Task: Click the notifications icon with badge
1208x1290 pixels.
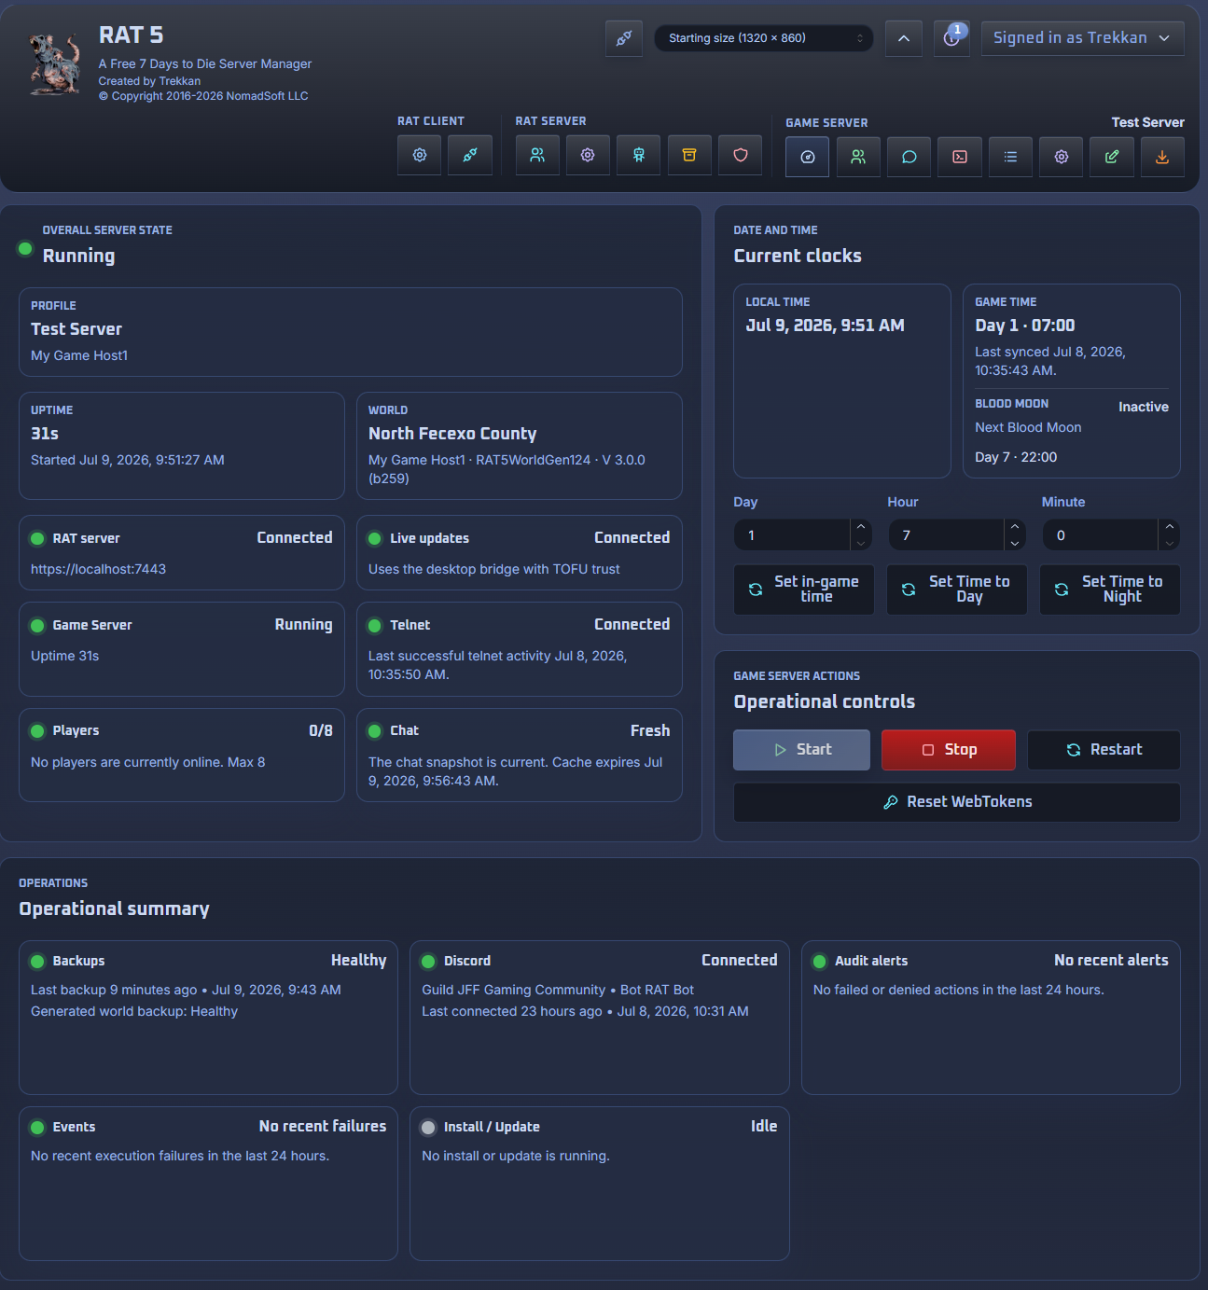Action: 951,38
